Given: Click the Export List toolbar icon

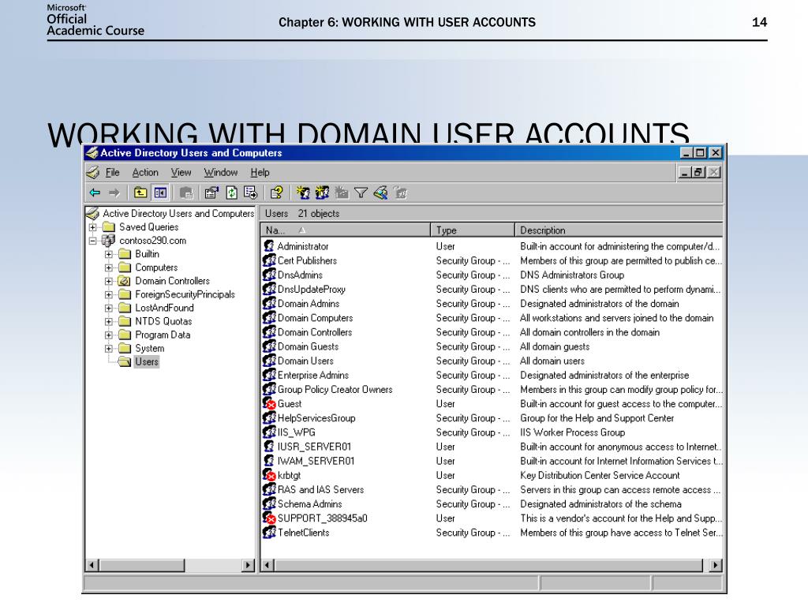Looking at the screenshot, I should pyautogui.click(x=250, y=193).
